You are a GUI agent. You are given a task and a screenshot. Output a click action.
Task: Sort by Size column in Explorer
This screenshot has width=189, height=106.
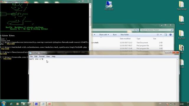(x=155, y=39)
